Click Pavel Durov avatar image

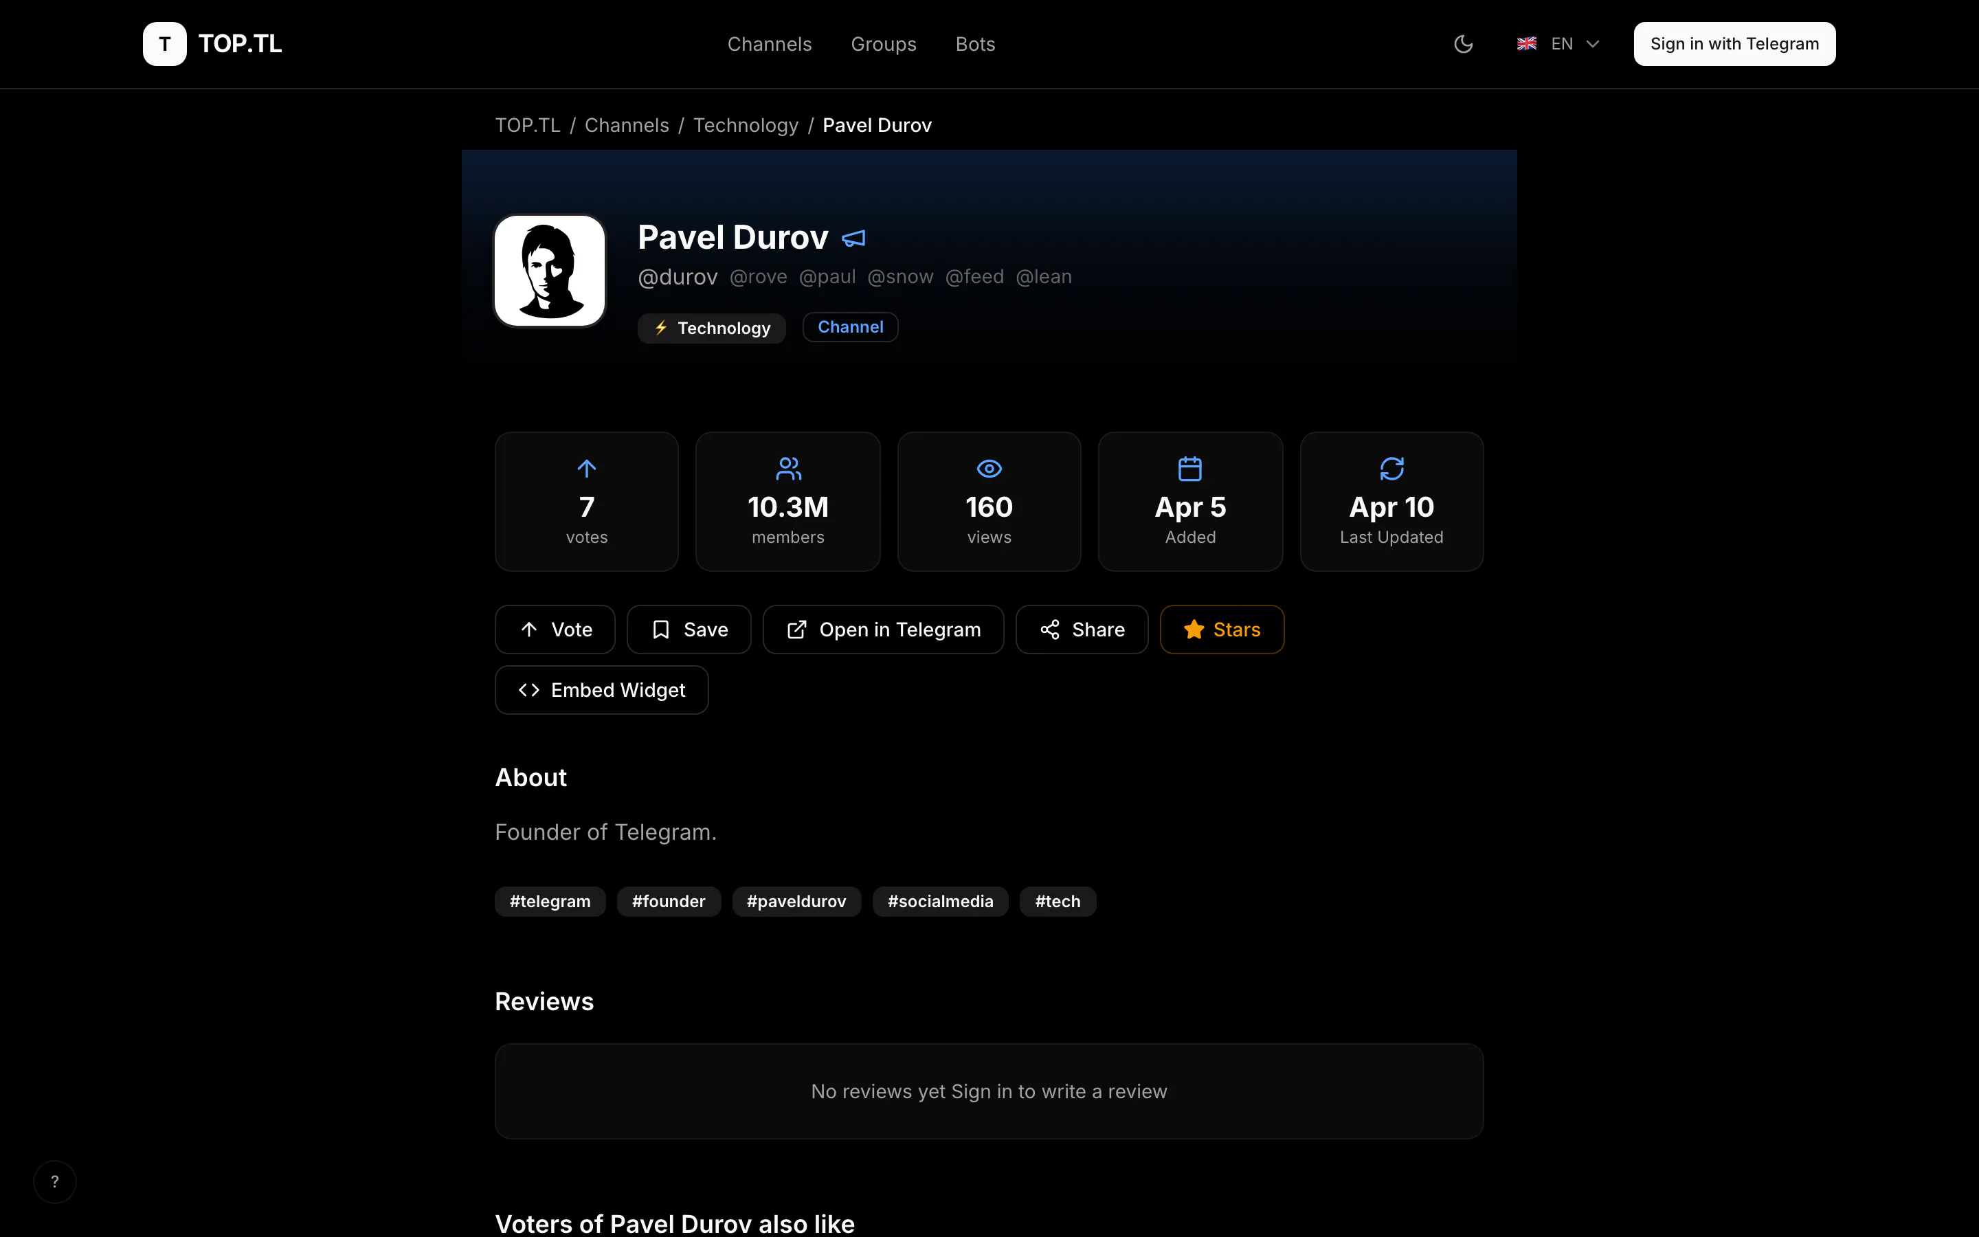pyautogui.click(x=550, y=271)
